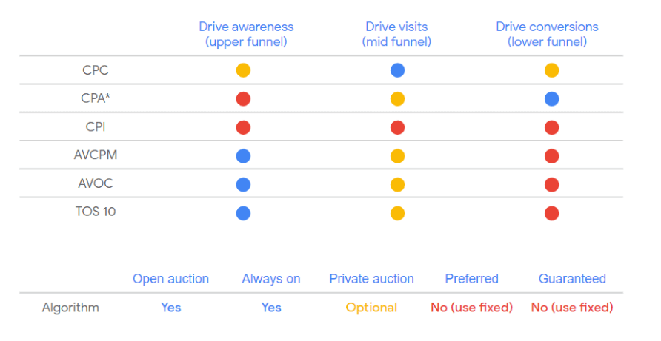Viewport: 661px width, 341px height.
Task: Select the Open auction heading
Action: (x=170, y=279)
